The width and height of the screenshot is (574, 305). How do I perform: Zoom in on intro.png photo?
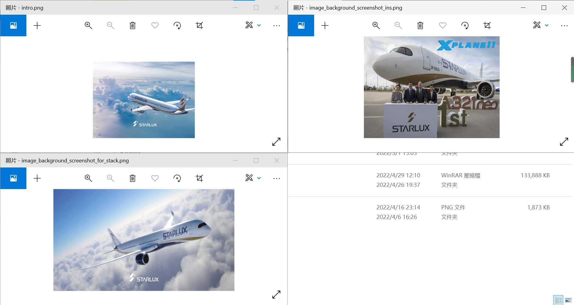[88, 25]
